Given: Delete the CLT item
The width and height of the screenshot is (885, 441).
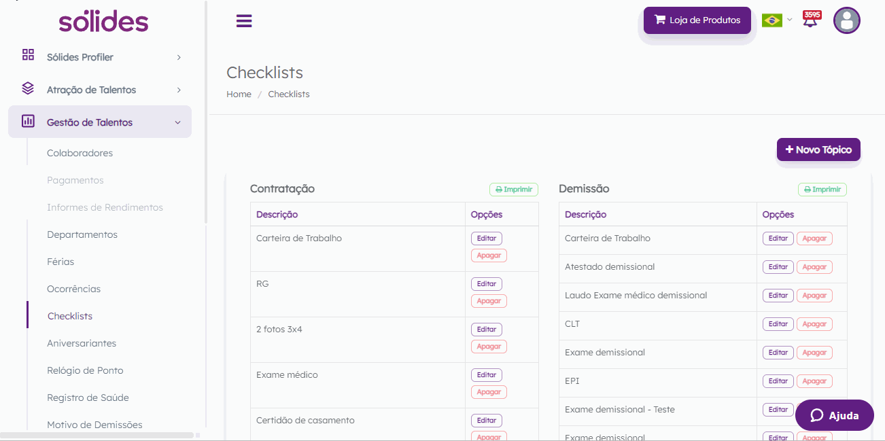Looking at the screenshot, I should coord(814,324).
